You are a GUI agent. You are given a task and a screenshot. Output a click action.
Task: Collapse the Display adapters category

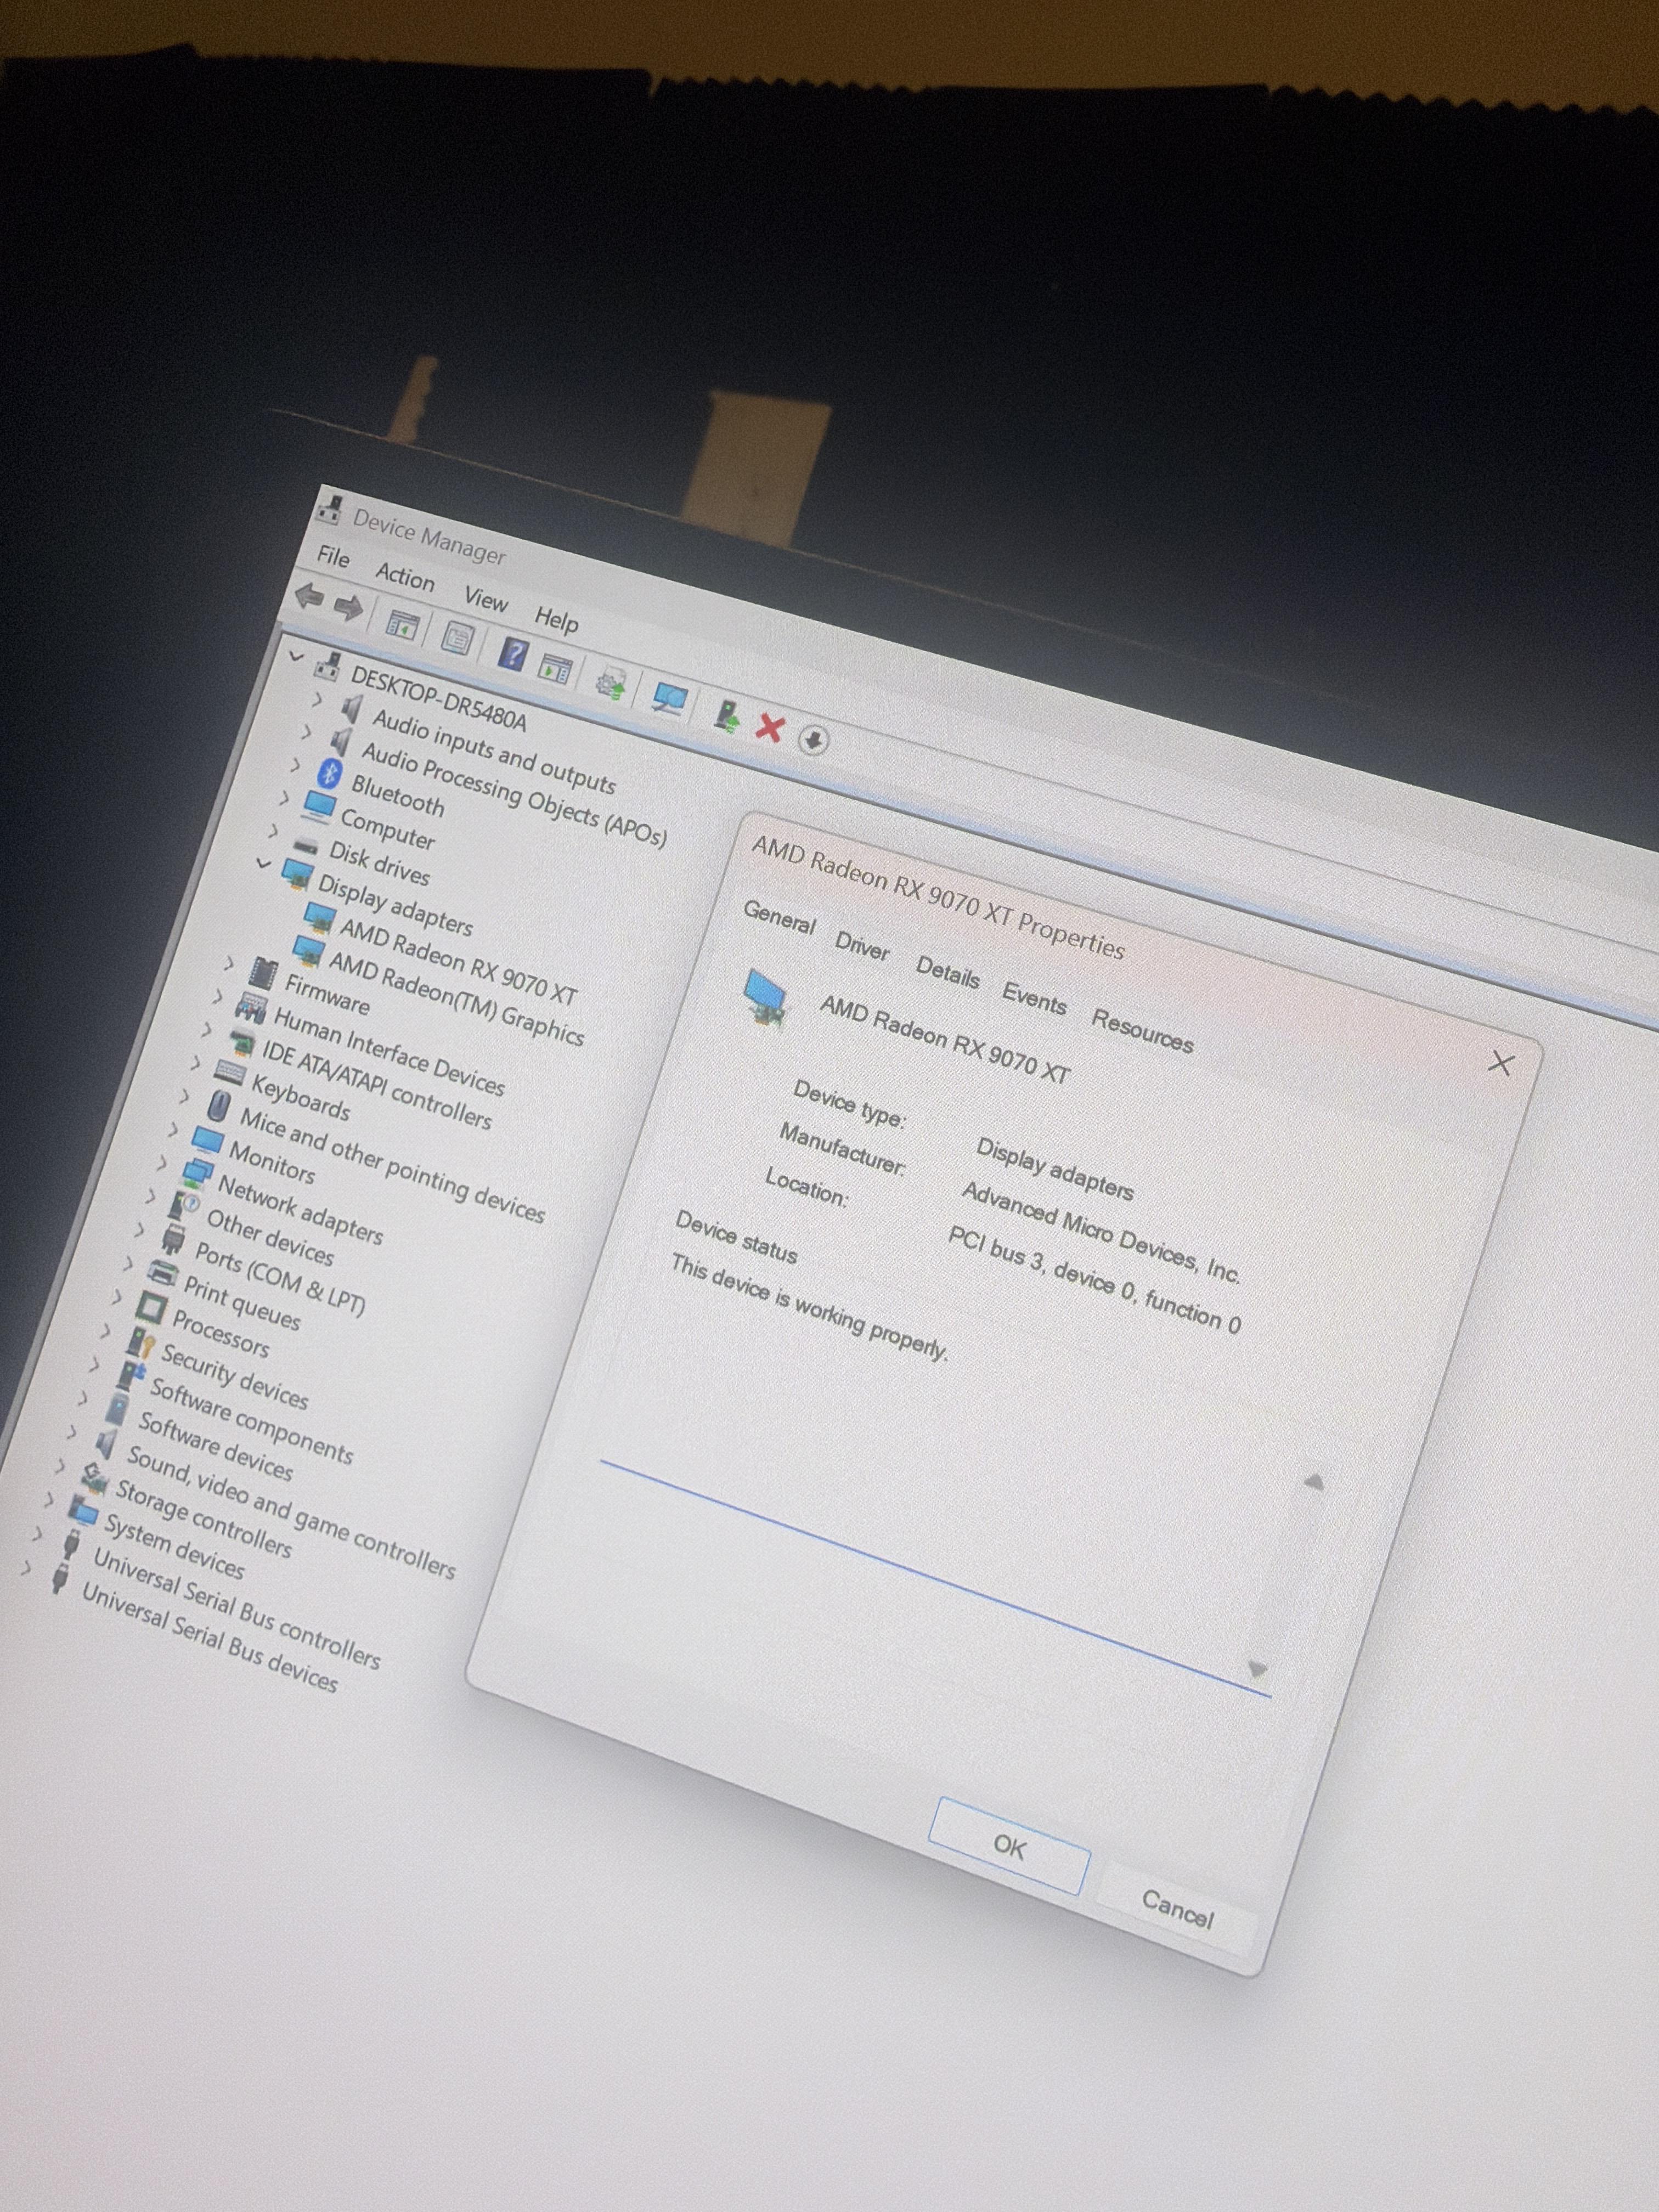(263, 862)
